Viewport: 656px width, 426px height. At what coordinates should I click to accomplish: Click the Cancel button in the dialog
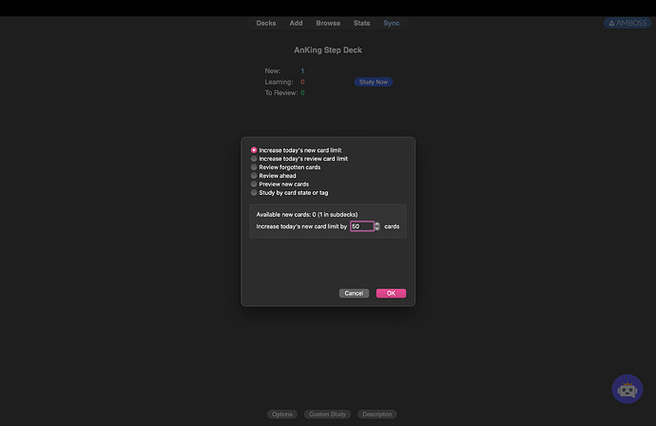click(354, 293)
